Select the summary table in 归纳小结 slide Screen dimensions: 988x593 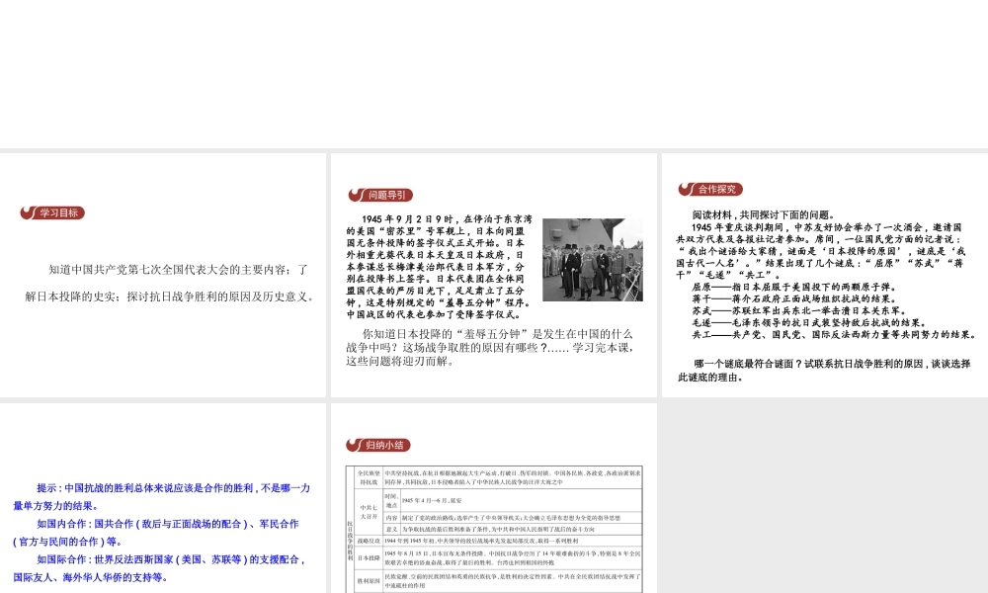coord(494,530)
